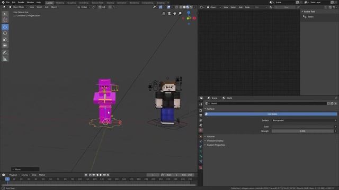
Task: Open the Render menu
Action: [21, 2]
